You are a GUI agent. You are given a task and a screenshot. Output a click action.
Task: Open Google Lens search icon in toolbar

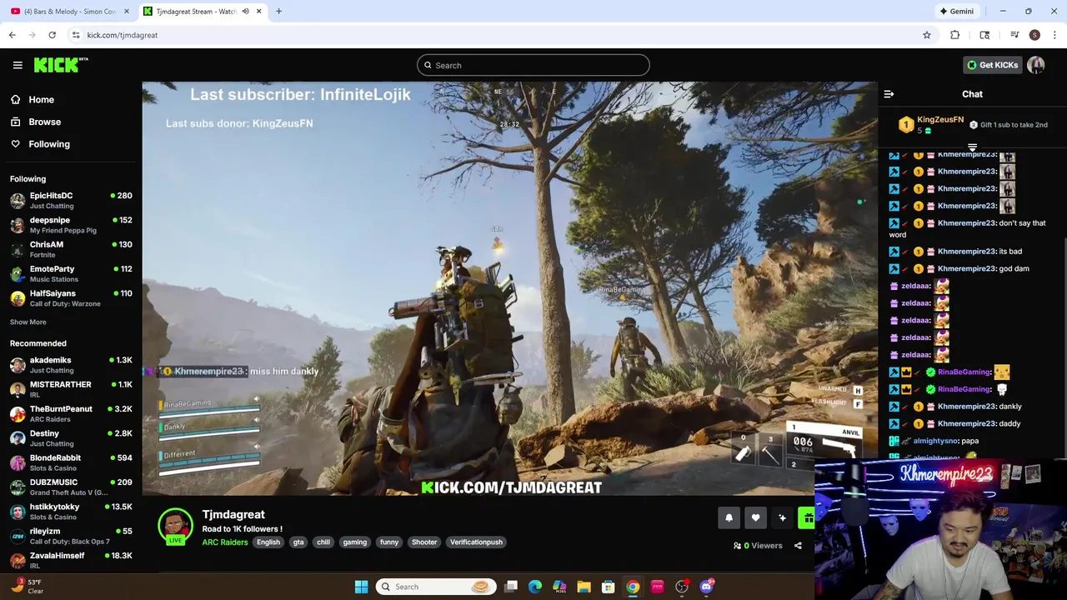[x=984, y=35]
